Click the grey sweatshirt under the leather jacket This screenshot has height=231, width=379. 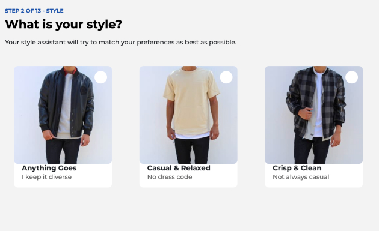coord(66,106)
